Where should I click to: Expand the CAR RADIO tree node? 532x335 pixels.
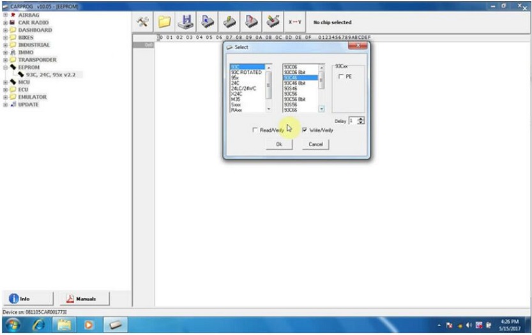[5, 23]
